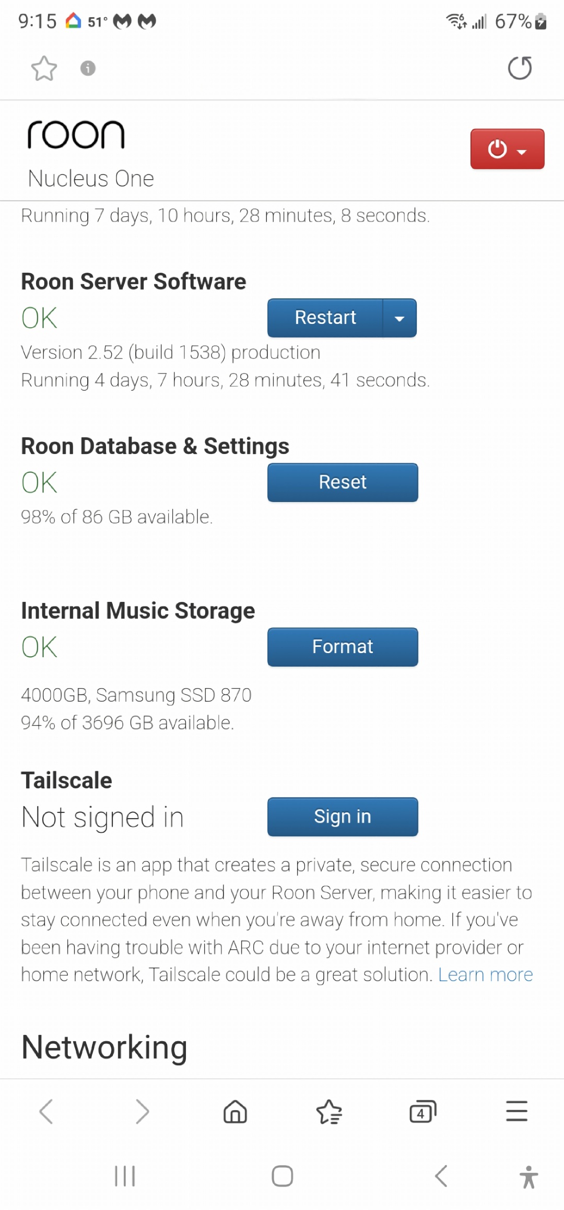The width and height of the screenshot is (564, 1210).
Task: Open the red power options dropdown
Action: (x=507, y=149)
